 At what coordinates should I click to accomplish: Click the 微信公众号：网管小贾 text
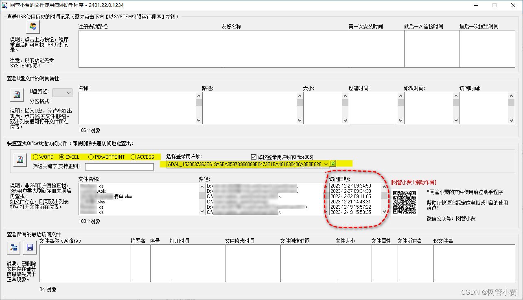451,218
